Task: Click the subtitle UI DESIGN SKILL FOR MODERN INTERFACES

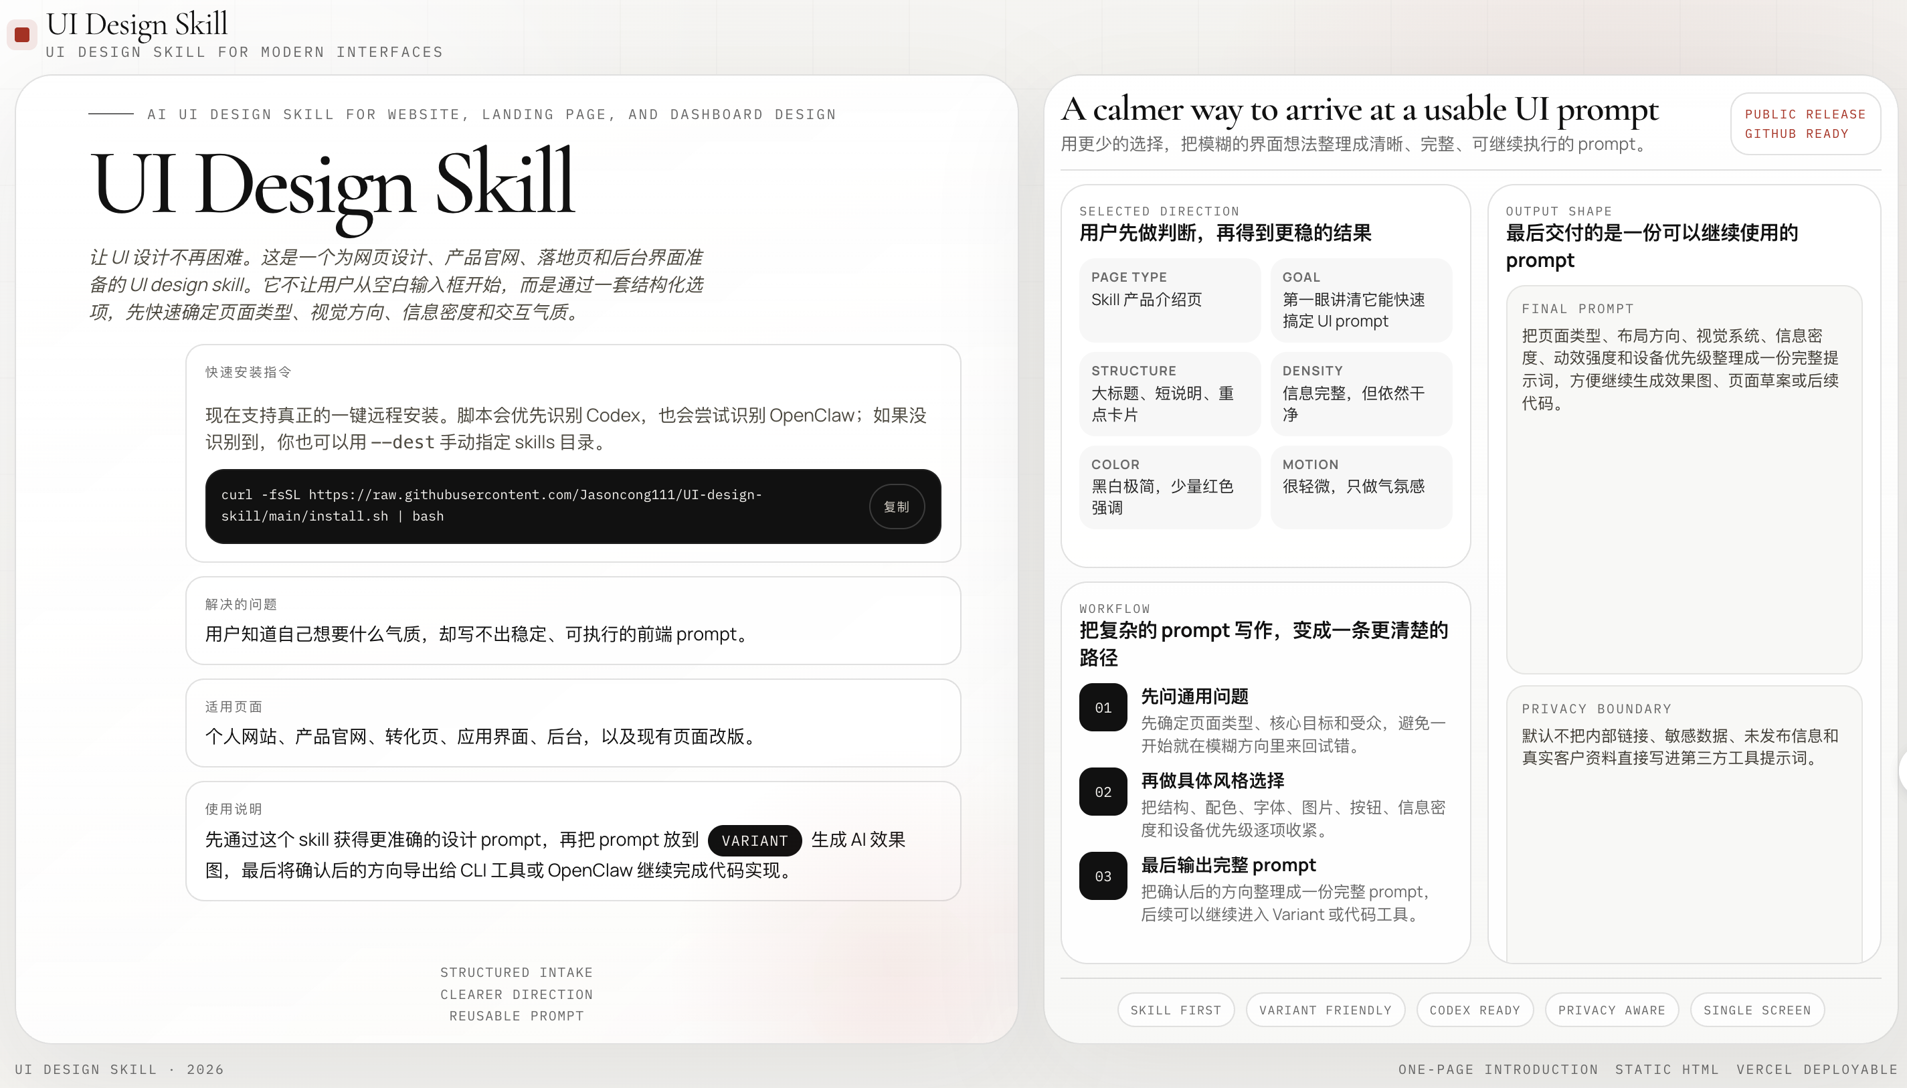Action: [x=244, y=52]
